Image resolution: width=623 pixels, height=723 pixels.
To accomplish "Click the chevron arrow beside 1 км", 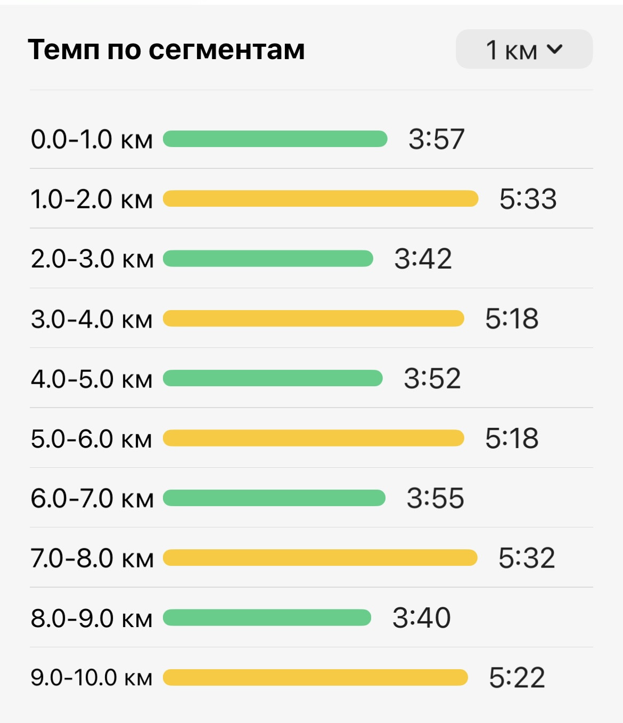I will [554, 49].
